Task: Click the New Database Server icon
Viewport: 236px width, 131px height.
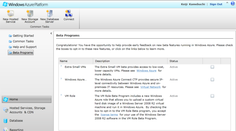Action: pos(49,13)
